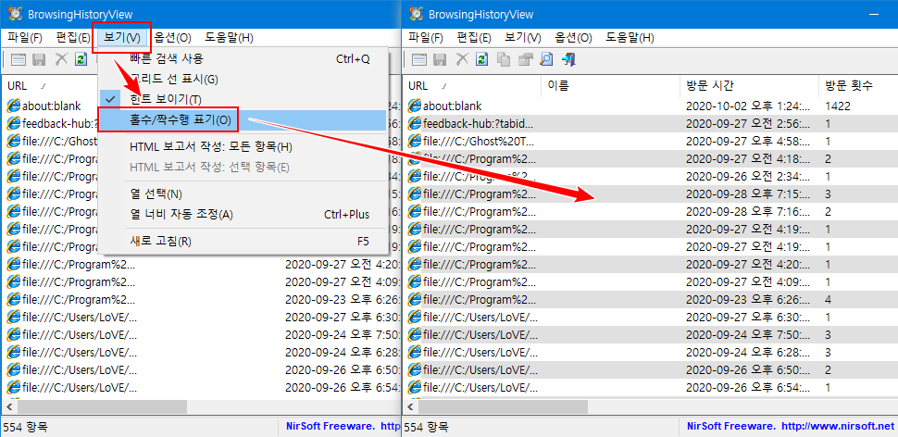This screenshot has height=437, width=898.
Task: Open 옵션(O) menu in left window
Action: tap(172, 38)
